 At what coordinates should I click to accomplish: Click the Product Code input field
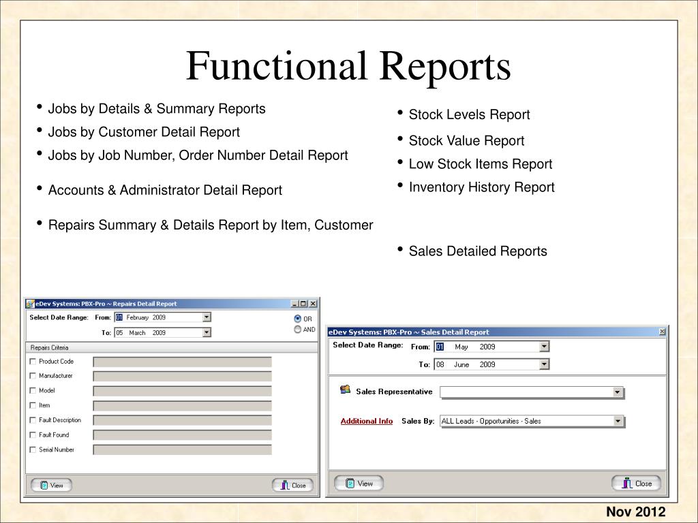tap(182, 362)
